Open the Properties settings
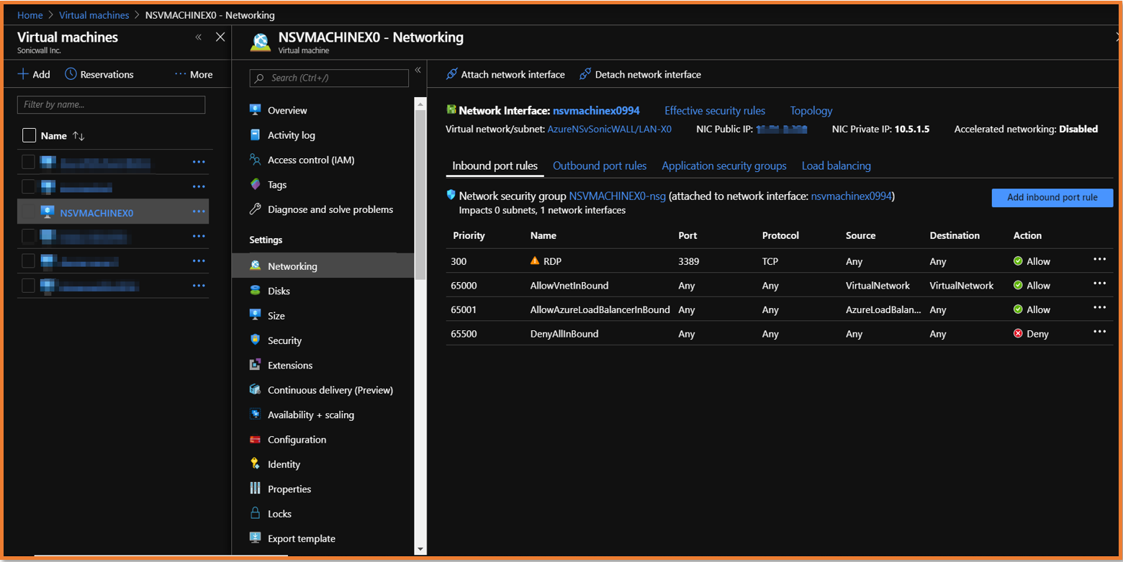 tap(289, 489)
